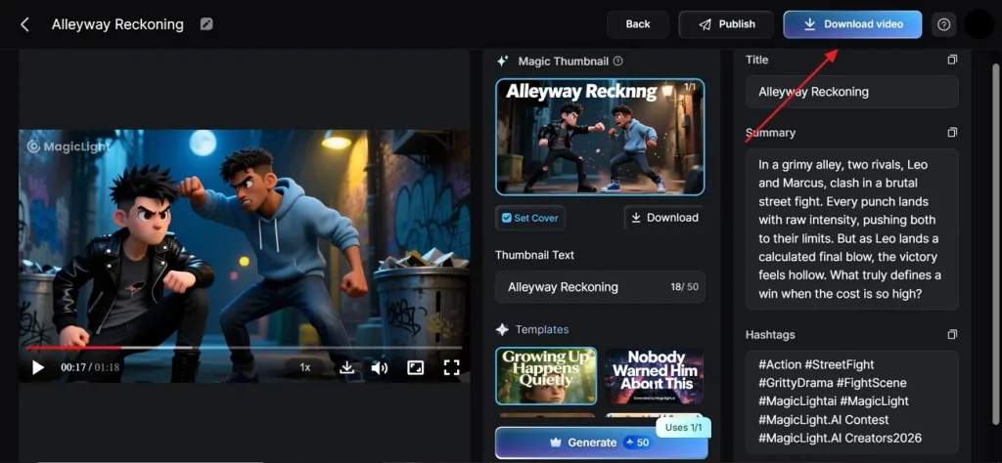The image size is (1002, 463).
Task: Publish the video
Action: coord(727,24)
